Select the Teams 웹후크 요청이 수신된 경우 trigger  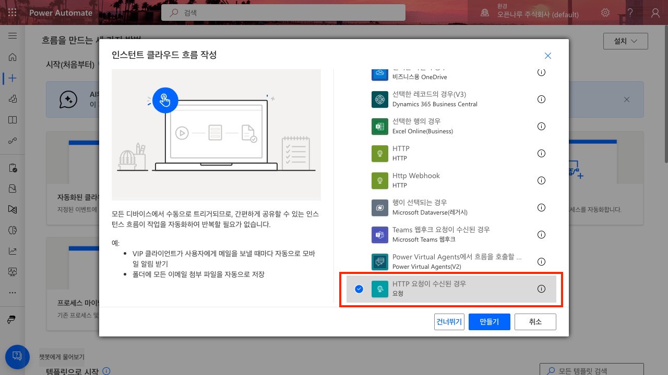point(441,234)
